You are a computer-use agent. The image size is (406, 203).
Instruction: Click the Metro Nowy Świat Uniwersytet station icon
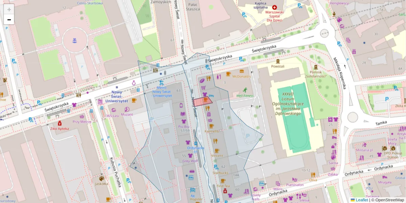[161, 83]
